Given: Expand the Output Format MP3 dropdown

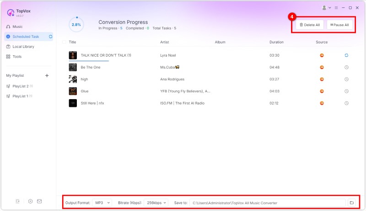Looking at the screenshot, I should coord(102,202).
